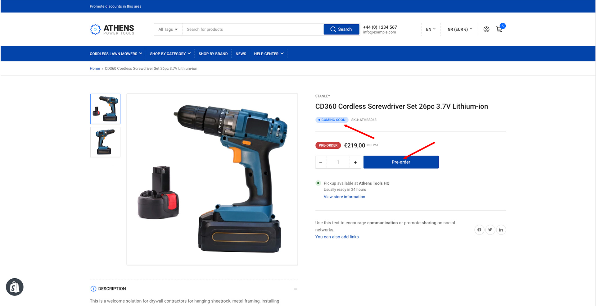Select the second drill thumbnail
This screenshot has height=306, width=596.
105,142
